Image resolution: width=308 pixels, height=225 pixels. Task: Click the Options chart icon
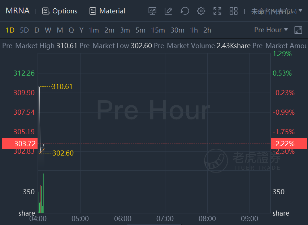pyautogui.click(x=45, y=11)
